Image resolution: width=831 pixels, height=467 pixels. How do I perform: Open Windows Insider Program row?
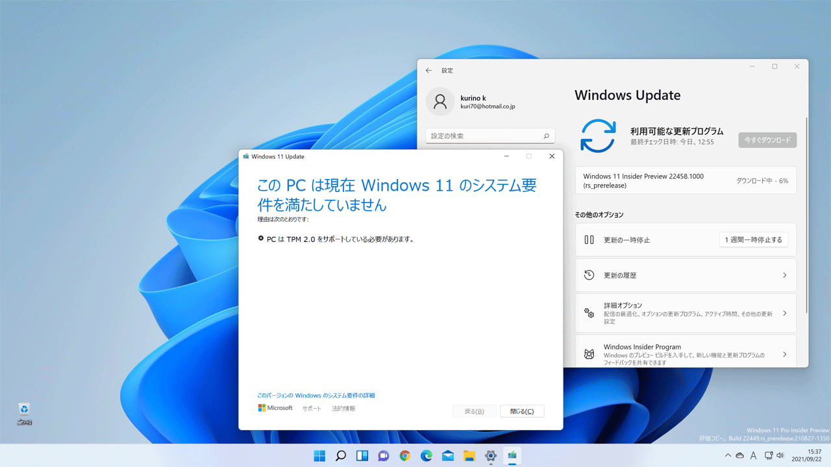point(686,351)
